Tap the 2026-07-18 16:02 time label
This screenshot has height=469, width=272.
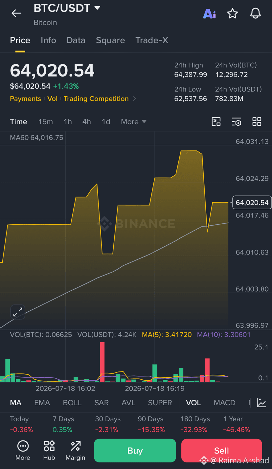pos(65,389)
